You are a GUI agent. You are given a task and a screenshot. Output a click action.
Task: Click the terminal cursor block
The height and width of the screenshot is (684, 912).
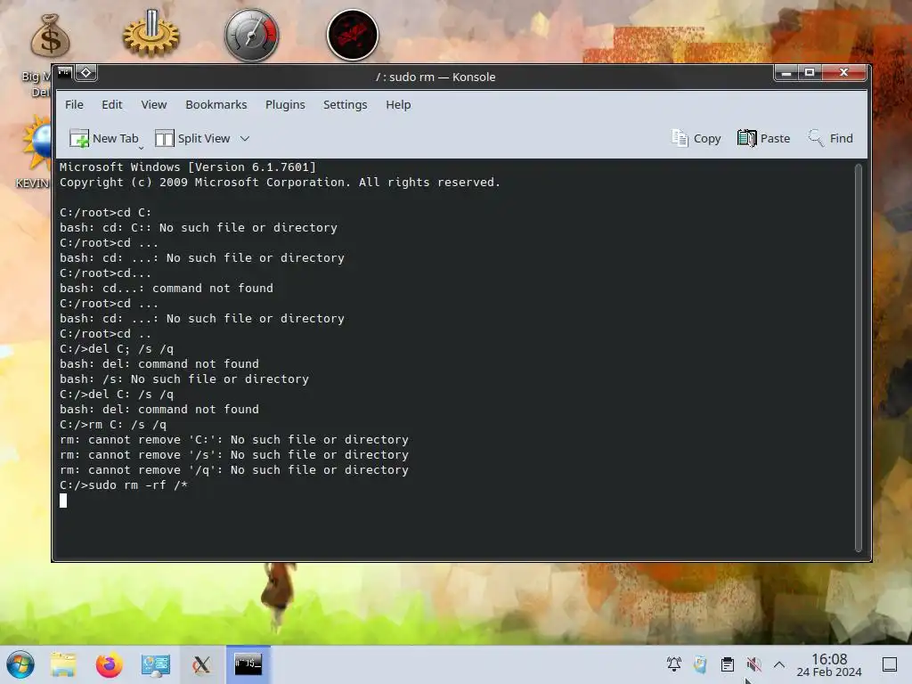point(63,501)
